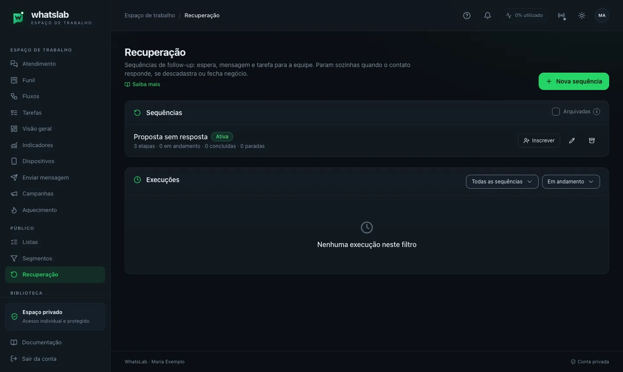Click the Tarefas checklist icon

[x=14, y=112]
